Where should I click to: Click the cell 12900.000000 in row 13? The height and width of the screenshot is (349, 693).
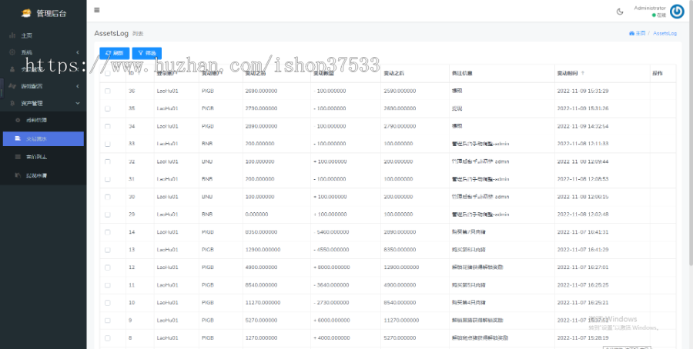pyautogui.click(x=263, y=250)
